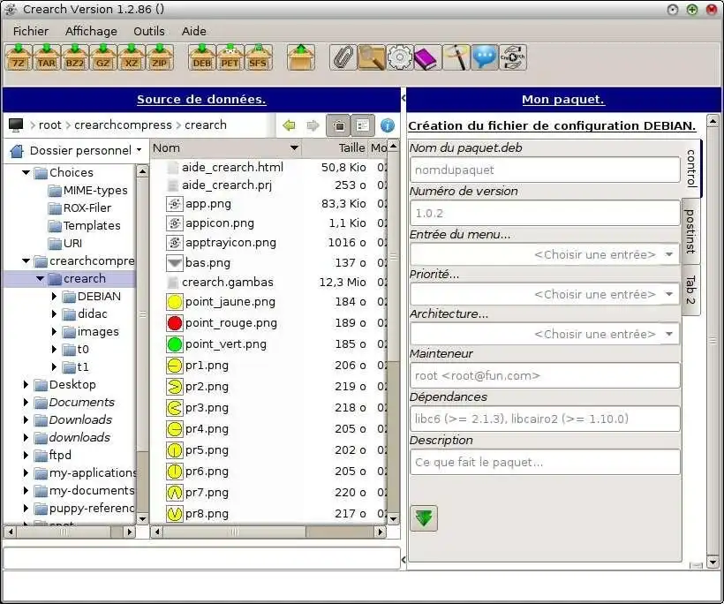Viewport: 724px width, 604px height.
Task: Toggle the detailed list view button
Action: point(363,125)
